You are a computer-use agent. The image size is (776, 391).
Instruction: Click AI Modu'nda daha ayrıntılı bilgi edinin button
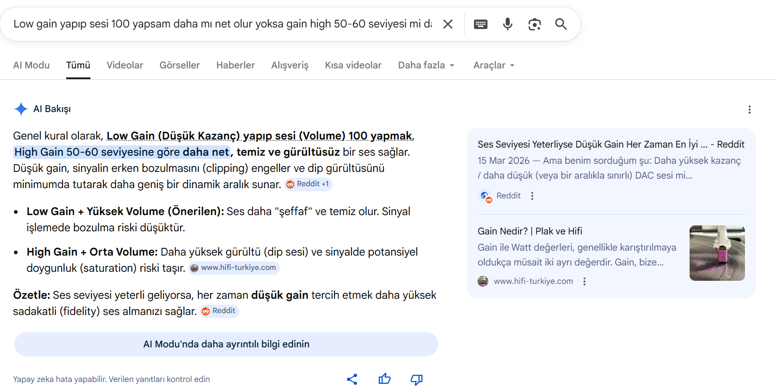(x=226, y=344)
